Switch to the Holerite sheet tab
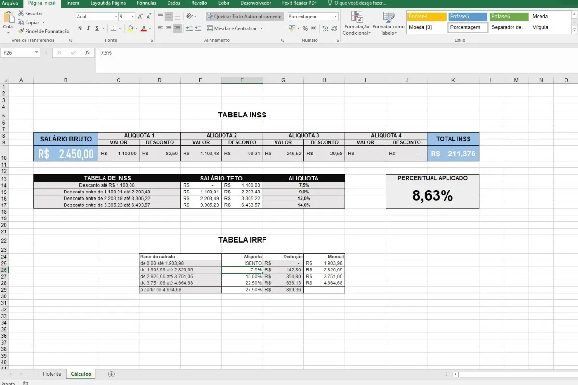The image size is (578, 385). tap(52, 374)
